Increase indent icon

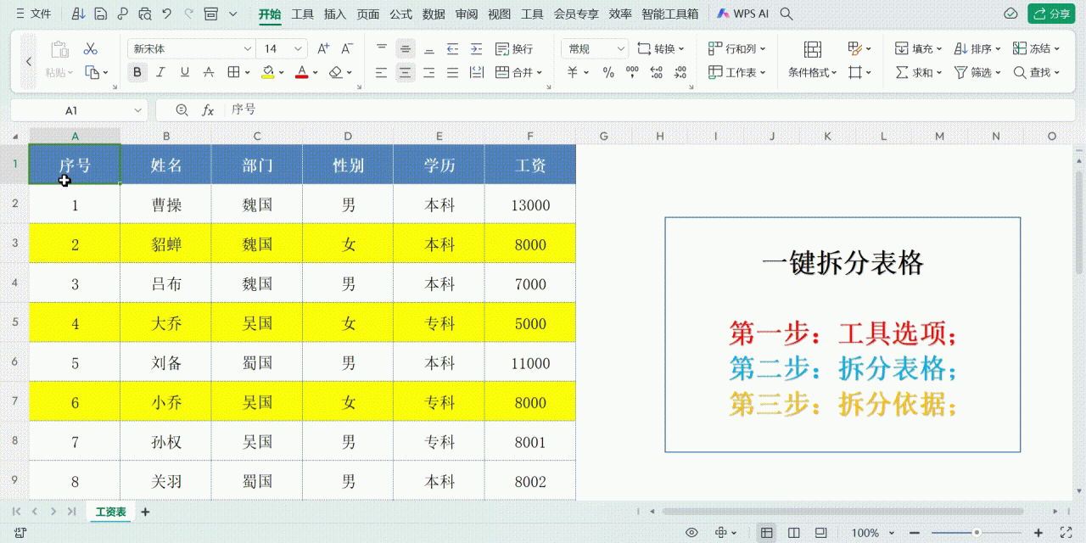tap(476, 49)
